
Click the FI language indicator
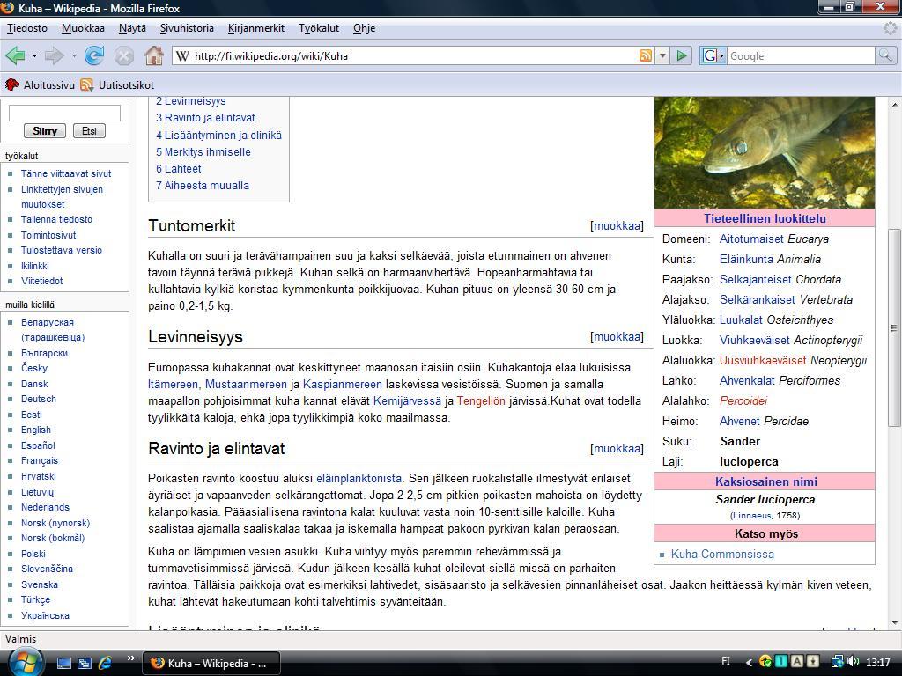coord(726,661)
